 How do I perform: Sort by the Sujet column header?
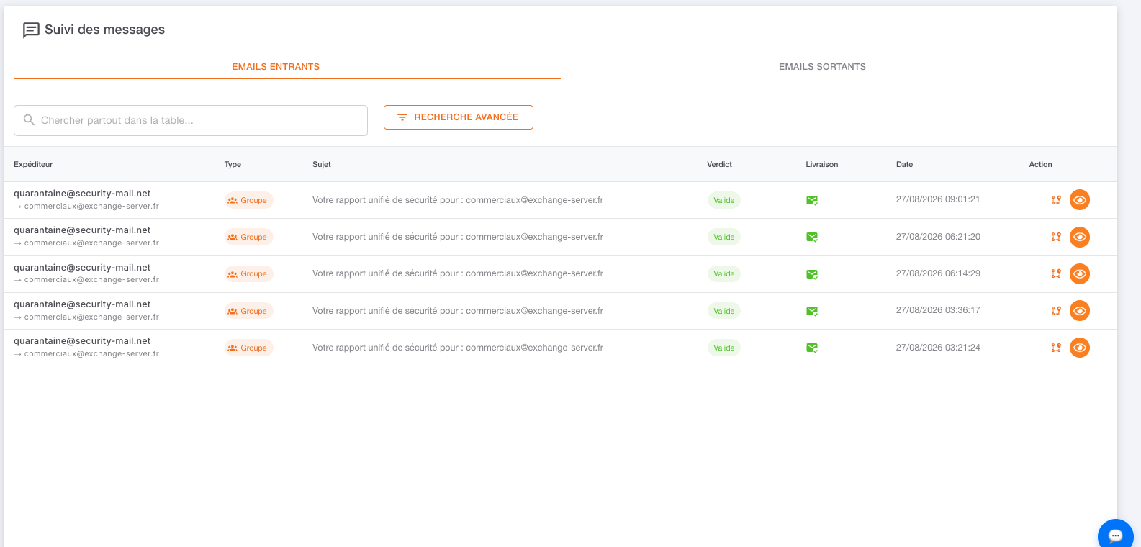322,164
